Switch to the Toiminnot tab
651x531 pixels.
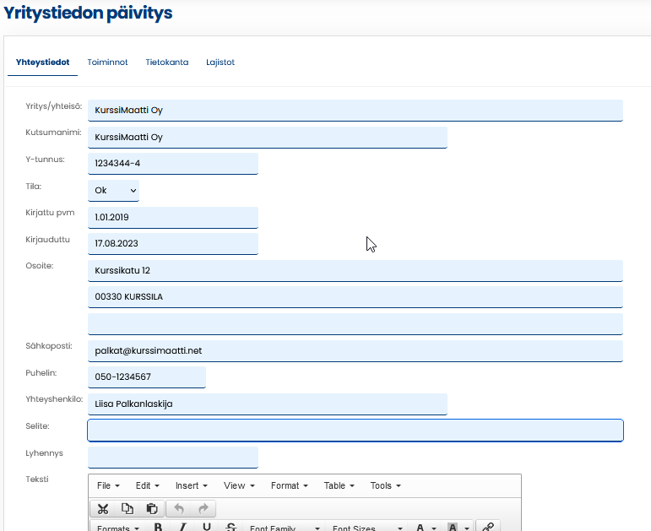(x=107, y=62)
